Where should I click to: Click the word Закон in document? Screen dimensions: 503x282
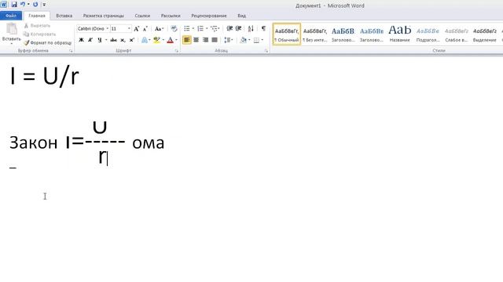(x=33, y=143)
